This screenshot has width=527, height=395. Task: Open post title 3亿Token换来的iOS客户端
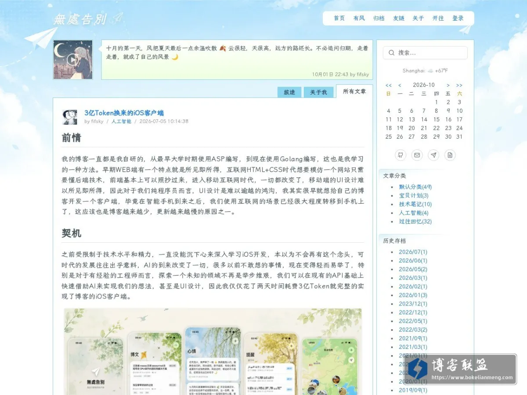coord(124,113)
